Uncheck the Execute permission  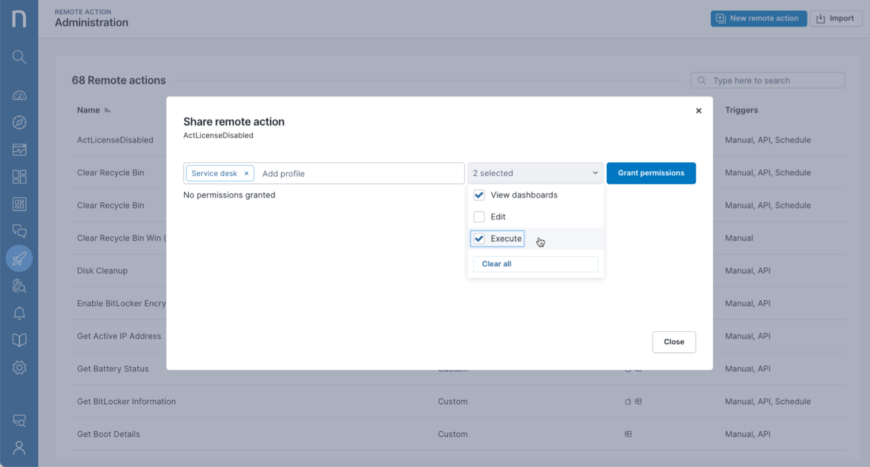pos(478,238)
